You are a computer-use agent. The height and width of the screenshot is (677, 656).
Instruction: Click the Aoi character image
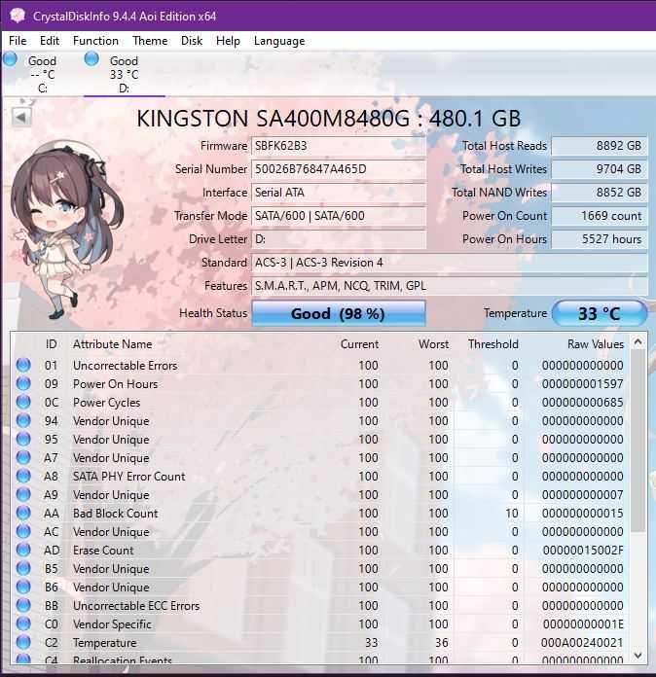[65, 229]
